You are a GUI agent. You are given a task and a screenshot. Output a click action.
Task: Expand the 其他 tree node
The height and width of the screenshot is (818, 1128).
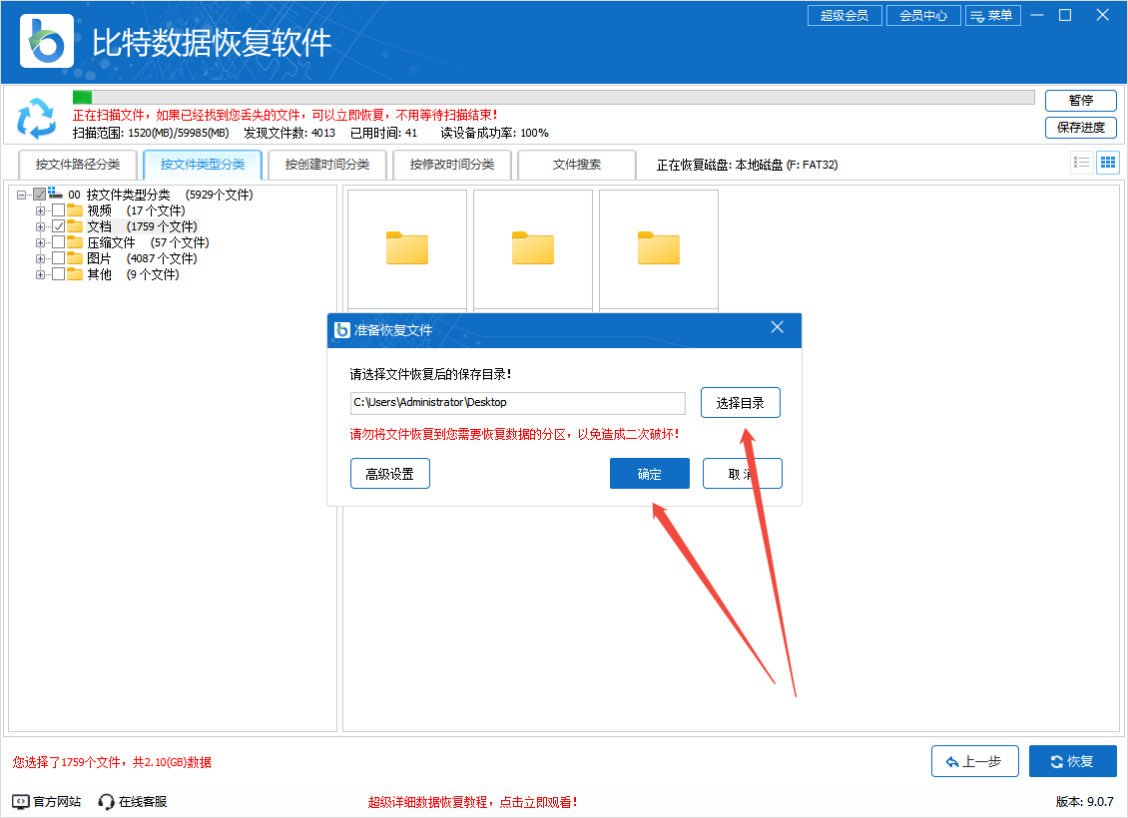click(x=40, y=274)
